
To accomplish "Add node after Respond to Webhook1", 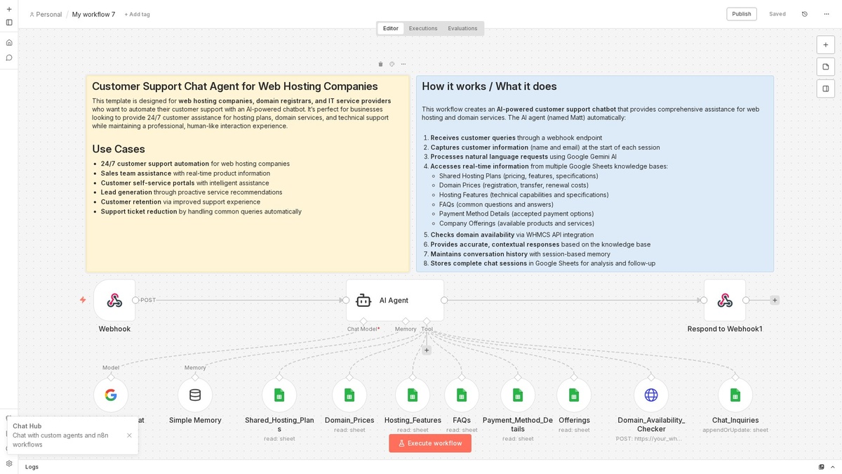I will [x=775, y=300].
